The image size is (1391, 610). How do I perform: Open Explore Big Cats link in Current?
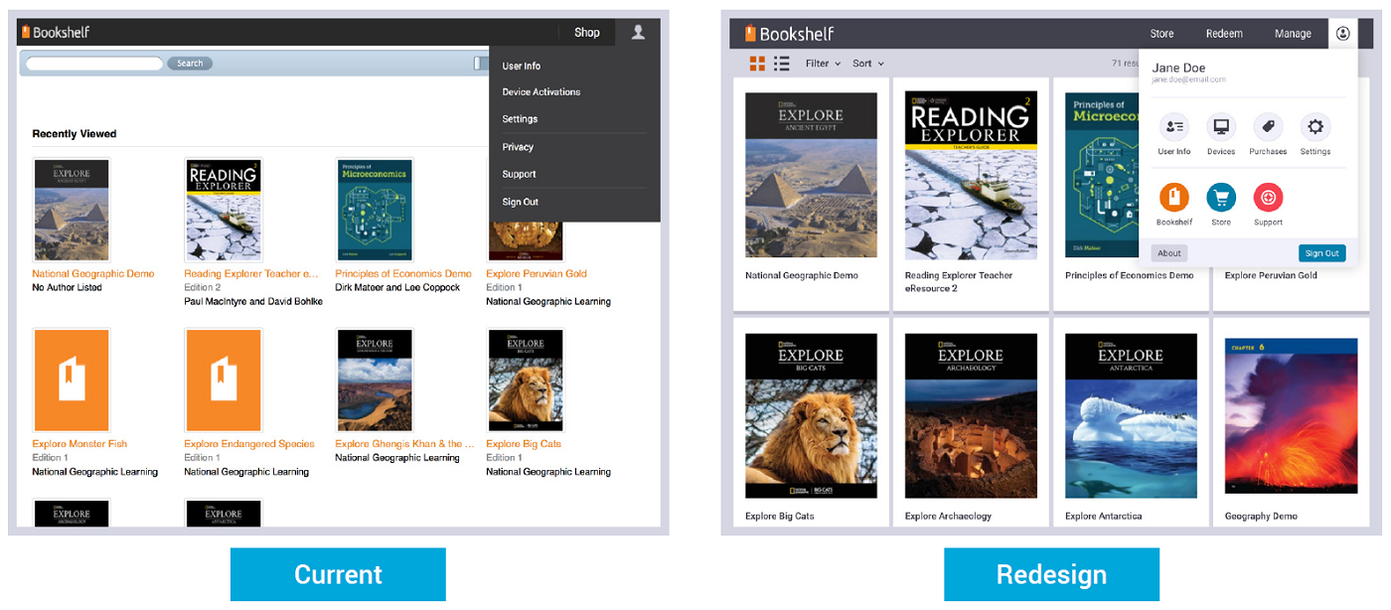[x=524, y=444]
